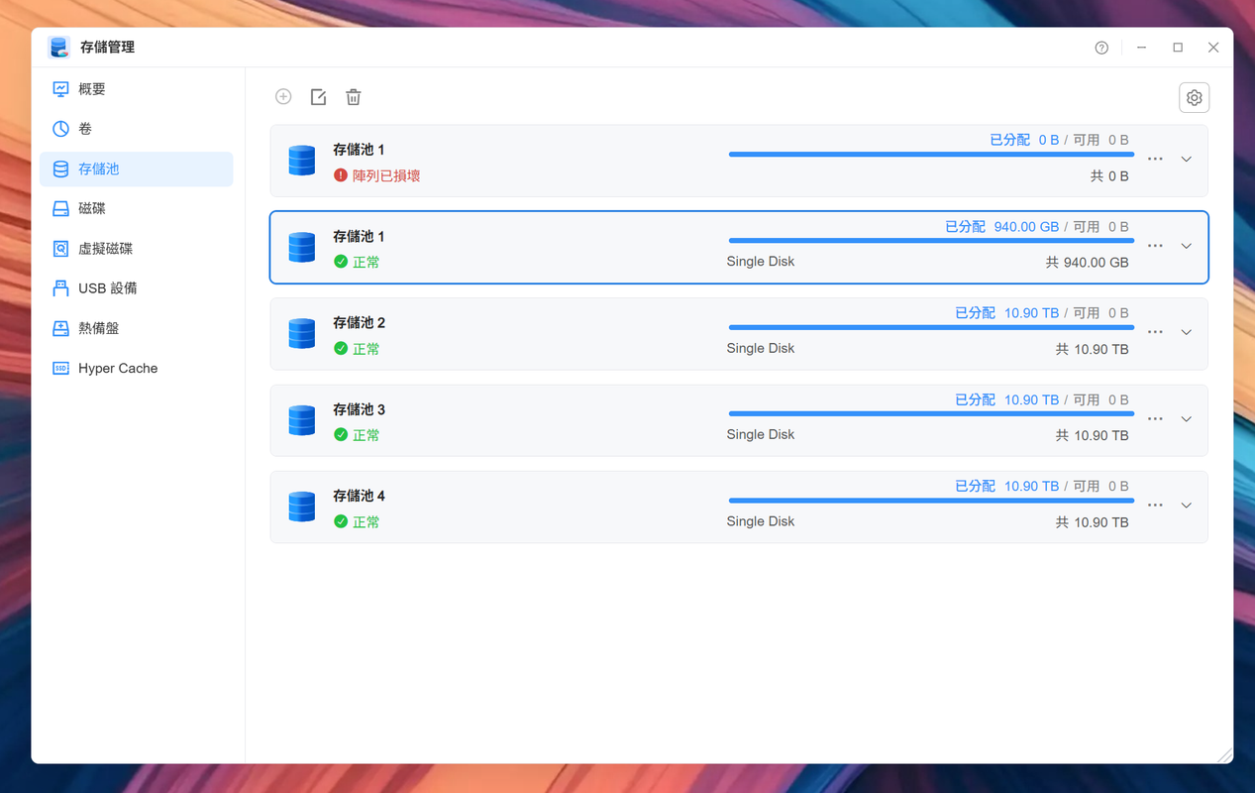Image resolution: width=1255 pixels, height=793 pixels.
Task: Click 已分配 940.00 GB text
Action: [1002, 227]
